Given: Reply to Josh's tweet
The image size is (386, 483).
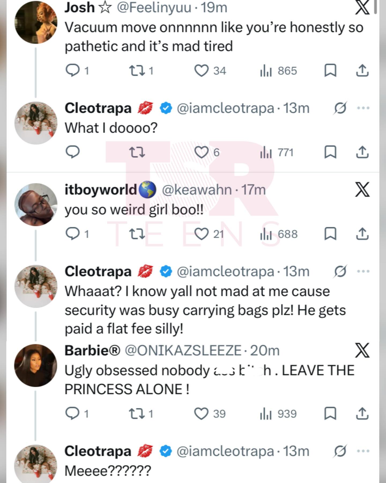Looking at the screenshot, I should click(73, 71).
